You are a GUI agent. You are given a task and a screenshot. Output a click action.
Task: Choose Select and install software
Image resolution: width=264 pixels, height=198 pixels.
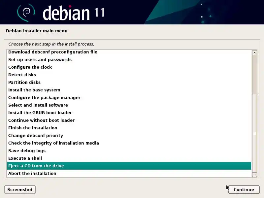coord(129,105)
